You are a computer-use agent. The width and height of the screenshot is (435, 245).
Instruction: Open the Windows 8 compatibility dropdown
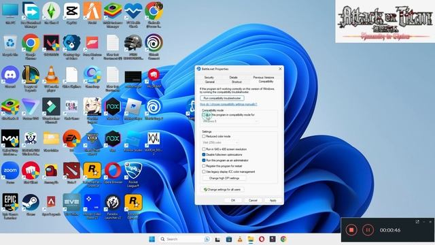(x=230, y=121)
